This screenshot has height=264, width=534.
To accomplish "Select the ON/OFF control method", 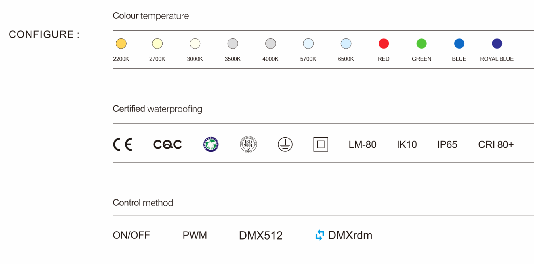I will (131, 235).
